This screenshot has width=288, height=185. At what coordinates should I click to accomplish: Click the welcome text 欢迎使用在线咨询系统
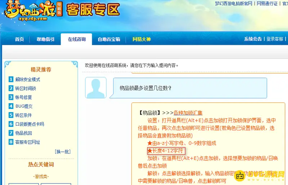coord(105,65)
